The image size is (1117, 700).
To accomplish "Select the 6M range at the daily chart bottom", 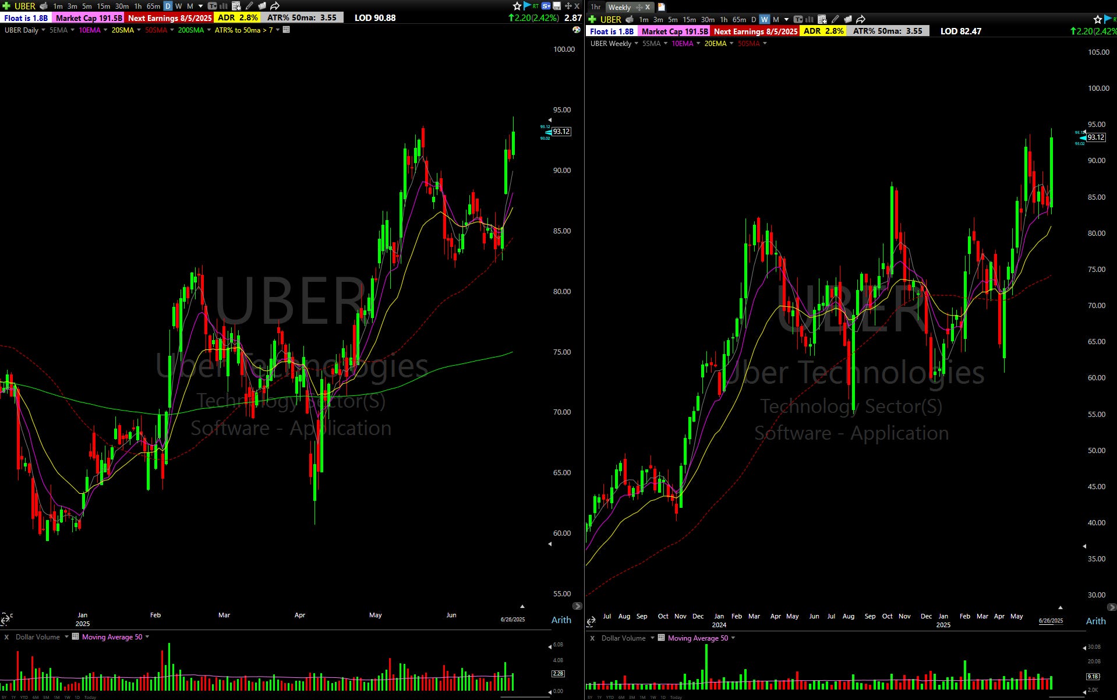I will [x=36, y=697].
